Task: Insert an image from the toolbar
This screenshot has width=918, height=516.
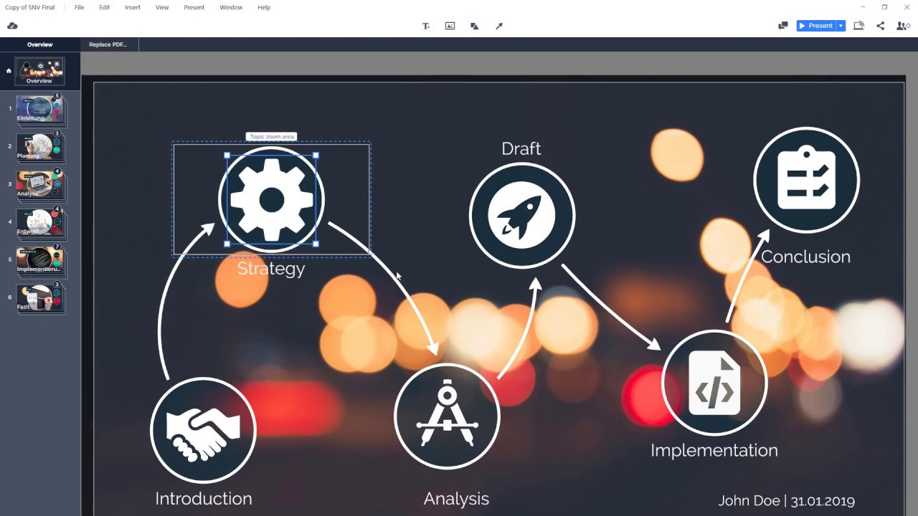Action: tap(450, 26)
